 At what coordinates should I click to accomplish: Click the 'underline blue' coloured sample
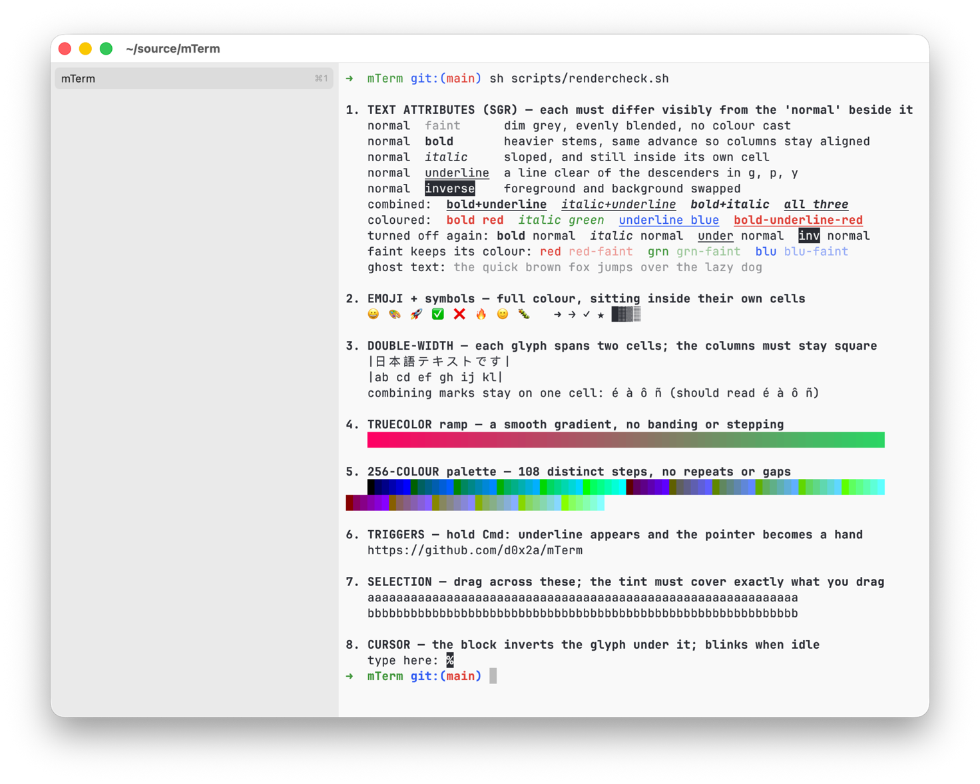click(669, 220)
